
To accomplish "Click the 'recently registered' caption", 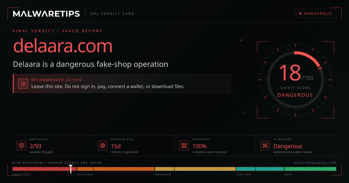I will tap(124, 152).
